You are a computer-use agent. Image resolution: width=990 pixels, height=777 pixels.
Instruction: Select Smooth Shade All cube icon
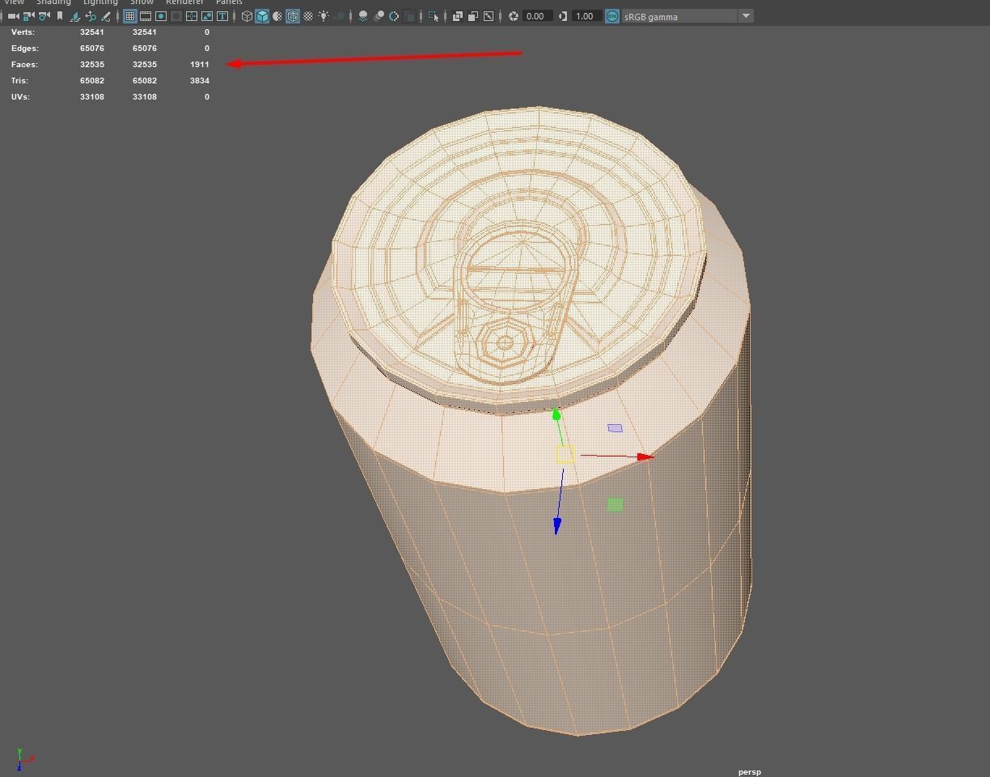tap(262, 16)
